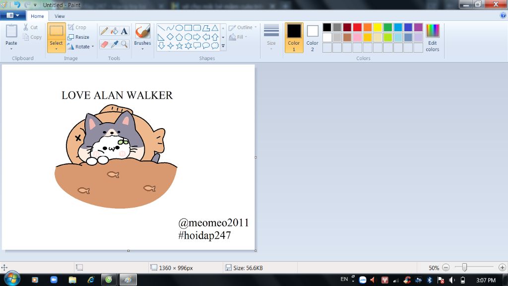Choose the Oval shape
The height and width of the screenshot is (286, 508).
(x=179, y=28)
